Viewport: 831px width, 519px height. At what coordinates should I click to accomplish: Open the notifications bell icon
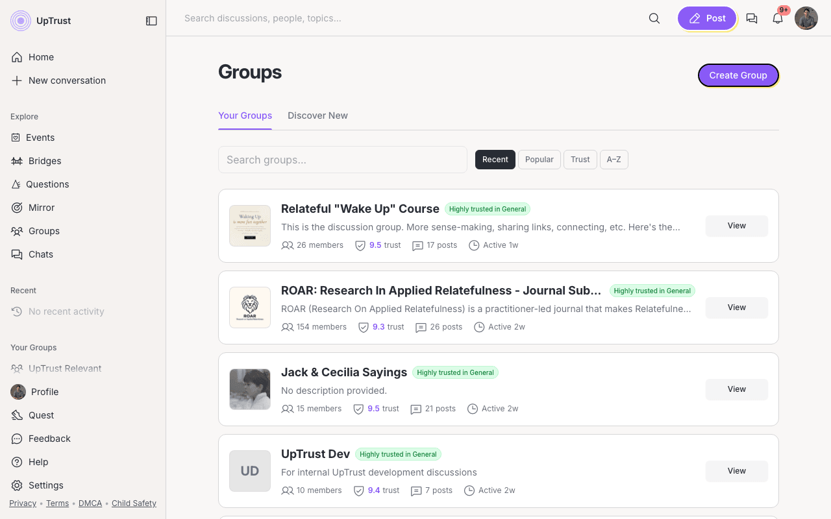778,18
